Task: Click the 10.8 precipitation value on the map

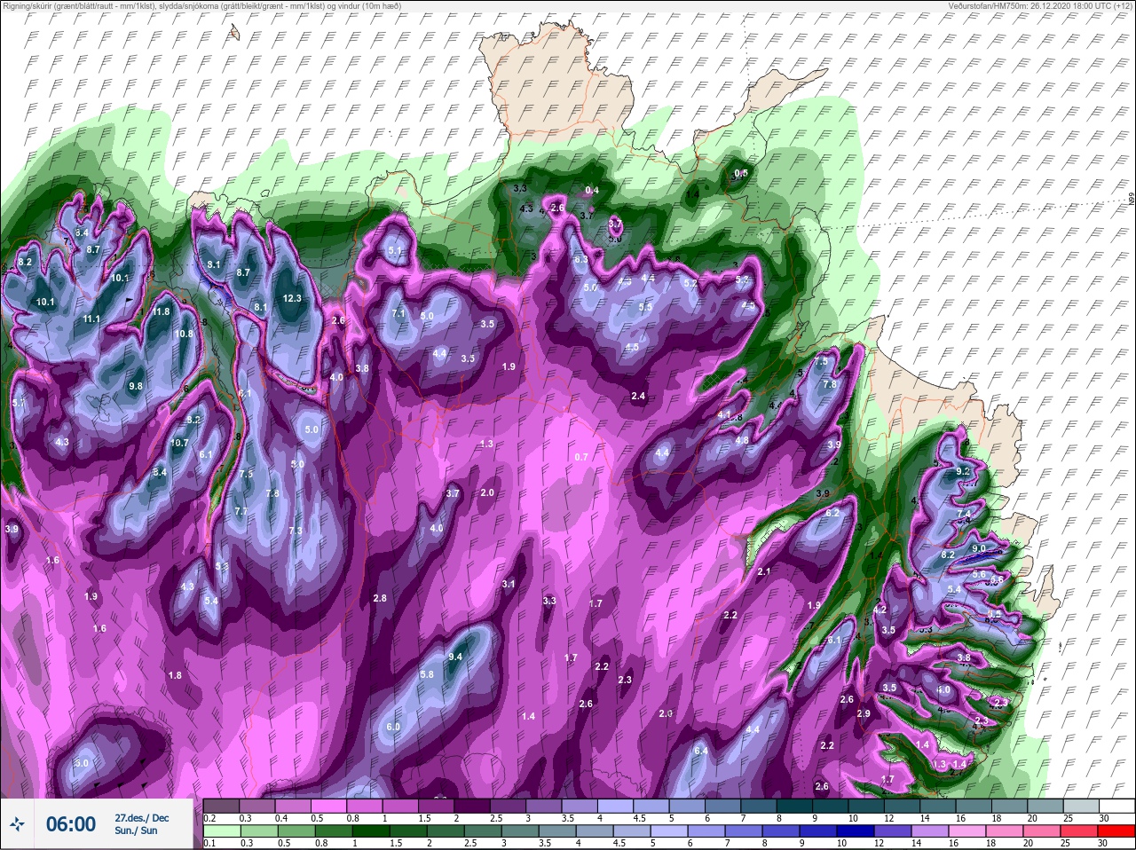Action: pyautogui.click(x=184, y=334)
